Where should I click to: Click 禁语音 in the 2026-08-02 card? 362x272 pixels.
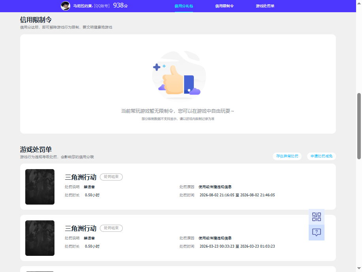(89, 187)
